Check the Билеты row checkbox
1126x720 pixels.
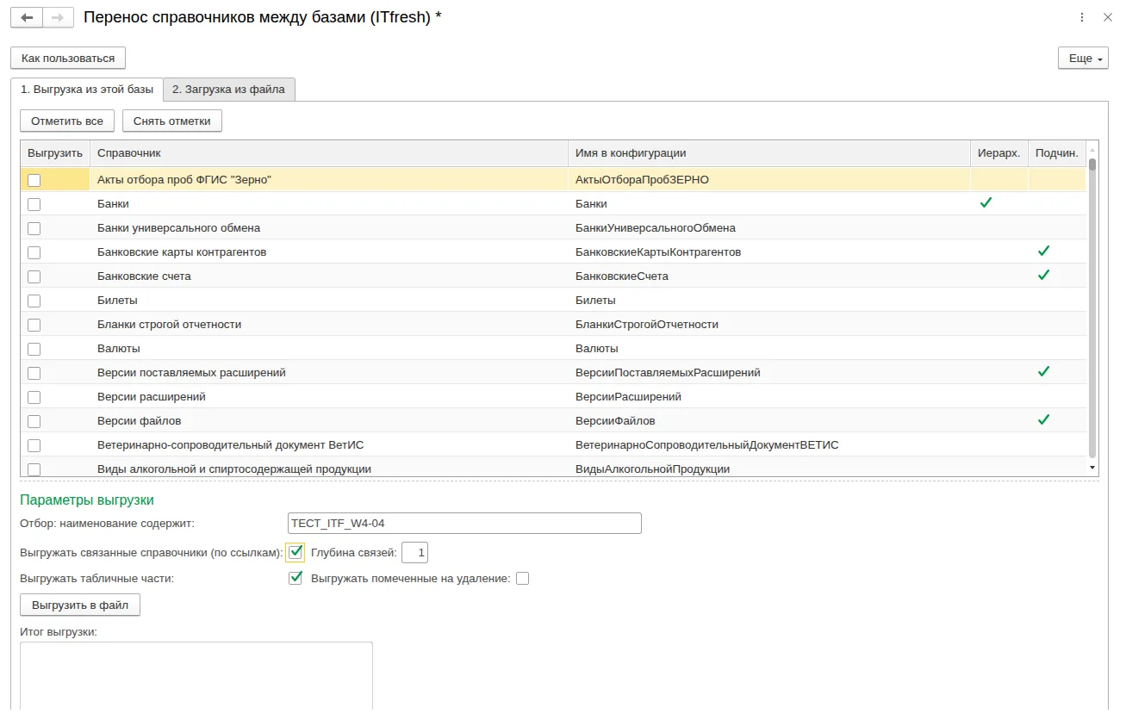(34, 301)
